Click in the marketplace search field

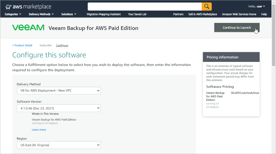coord(145,6)
